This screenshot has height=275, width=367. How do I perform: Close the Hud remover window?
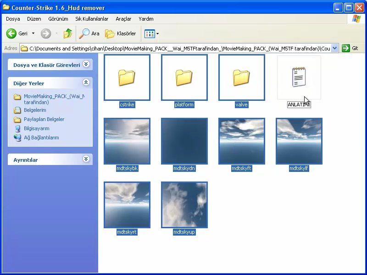359,8
